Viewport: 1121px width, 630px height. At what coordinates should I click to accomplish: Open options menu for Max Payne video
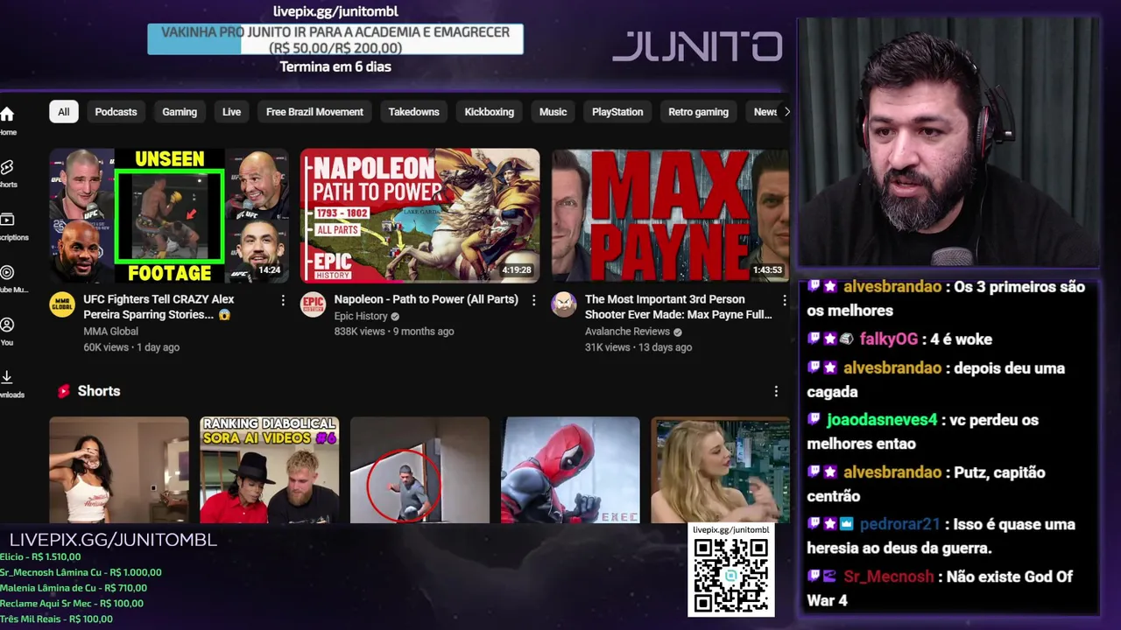pos(784,300)
